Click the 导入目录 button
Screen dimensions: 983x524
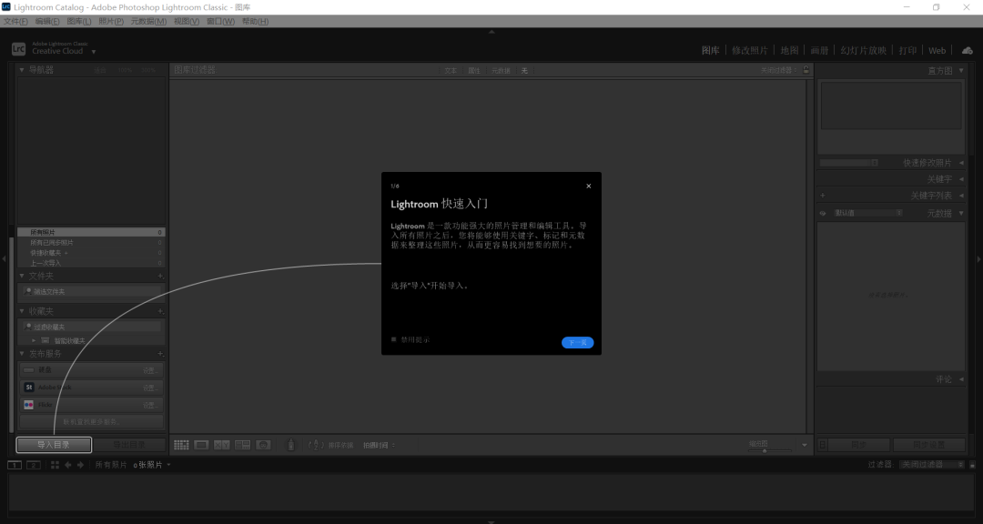click(54, 445)
